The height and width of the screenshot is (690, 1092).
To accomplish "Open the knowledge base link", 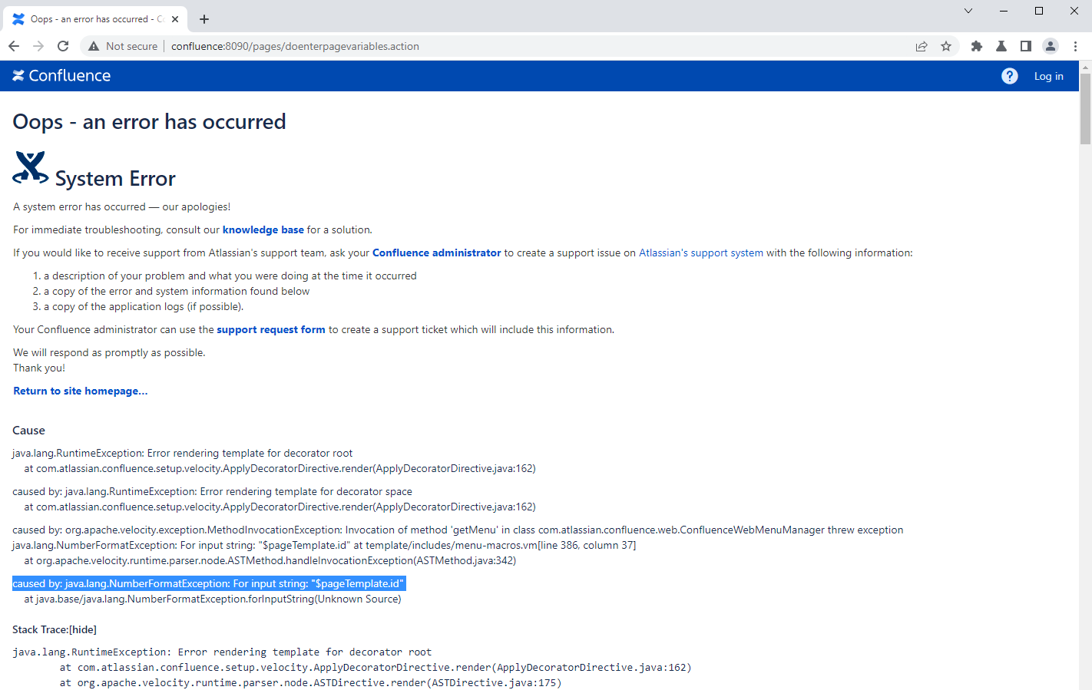I will [263, 229].
